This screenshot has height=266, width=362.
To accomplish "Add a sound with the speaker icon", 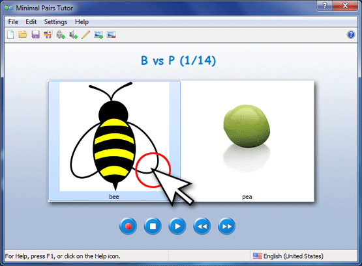I will pos(74,34).
